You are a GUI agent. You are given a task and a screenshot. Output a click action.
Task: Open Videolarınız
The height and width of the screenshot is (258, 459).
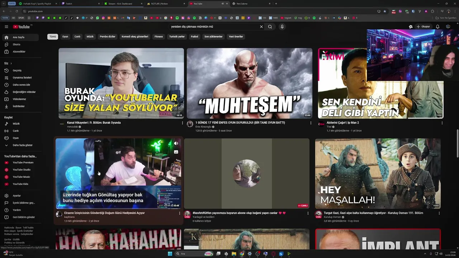tap(21, 99)
